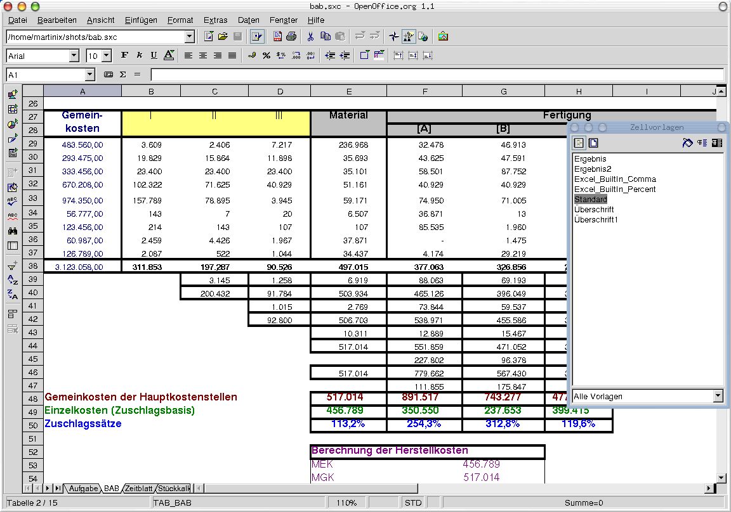The height and width of the screenshot is (512, 731).
Task: Open the Einfügen menu
Action: (x=141, y=20)
